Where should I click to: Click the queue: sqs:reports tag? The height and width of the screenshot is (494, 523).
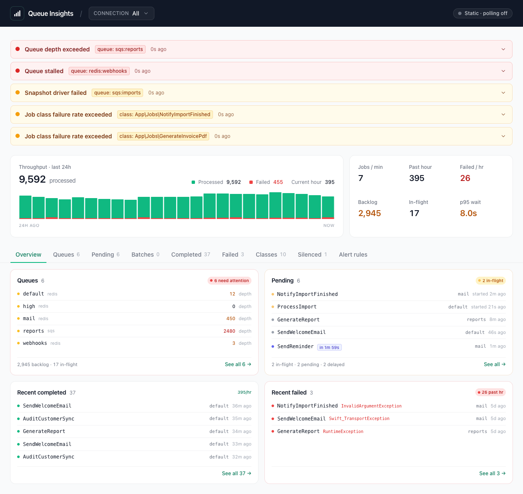(120, 49)
